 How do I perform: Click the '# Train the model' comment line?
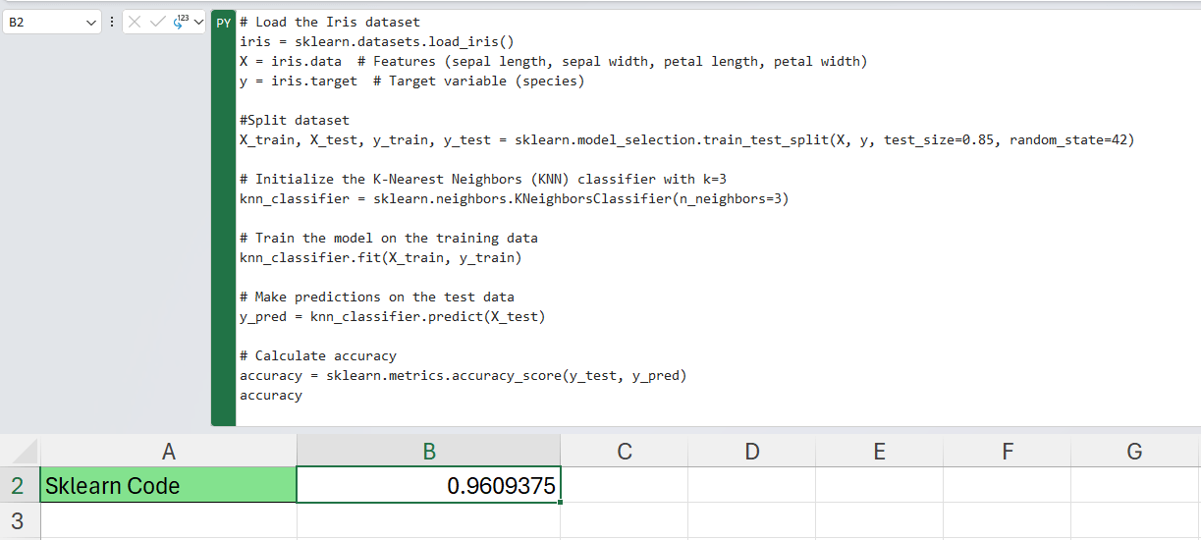click(389, 238)
